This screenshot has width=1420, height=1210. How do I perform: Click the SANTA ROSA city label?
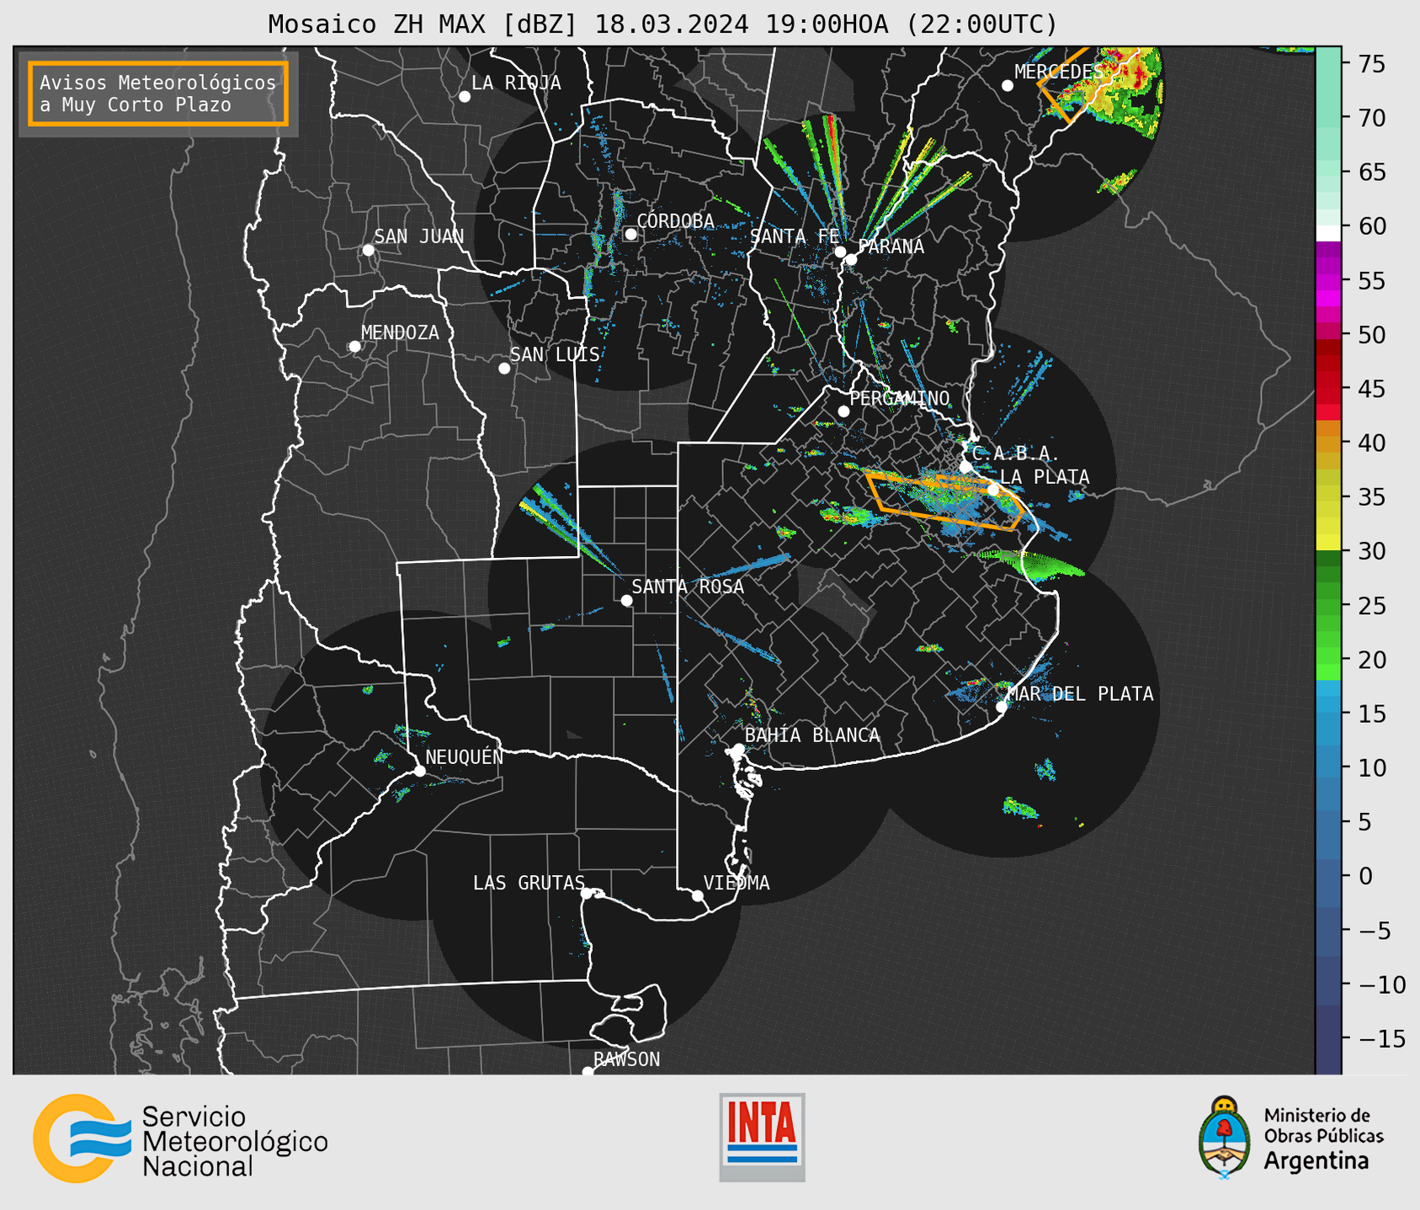(688, 586)
